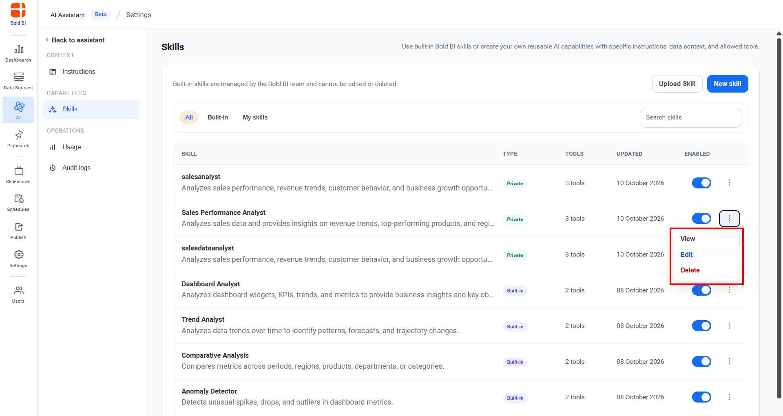The height and width of the screenshot is (416, 783).
Task: Click the back chevron beside Back to assistant
Action: coord(47,40)
